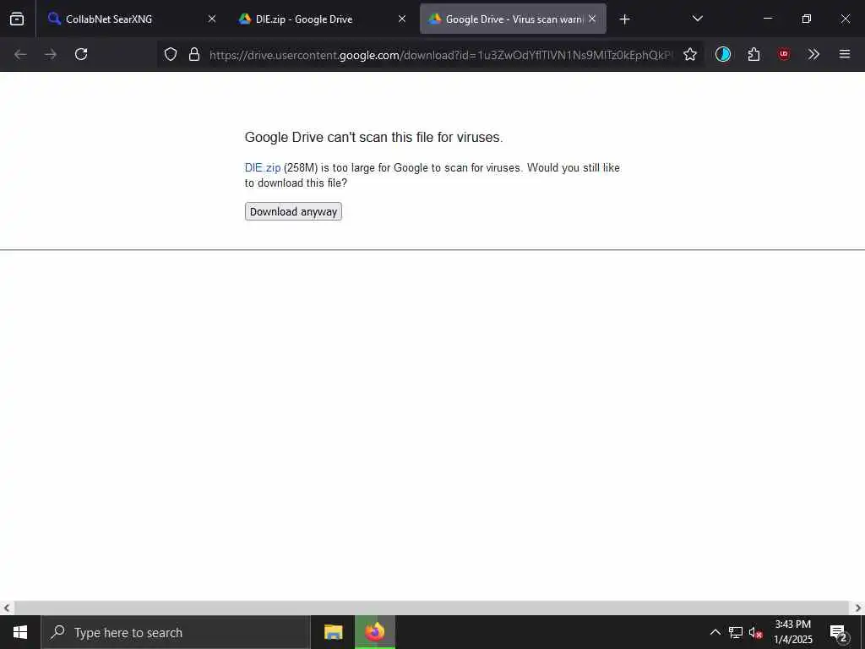Click the Firefox taskbar icon

click(374, 632)
